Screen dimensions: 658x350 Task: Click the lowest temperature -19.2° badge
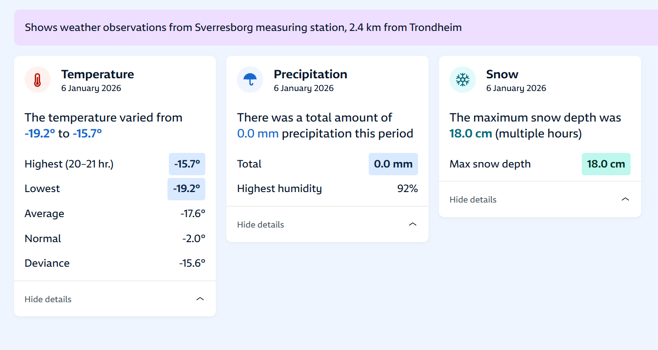[187, 189]
